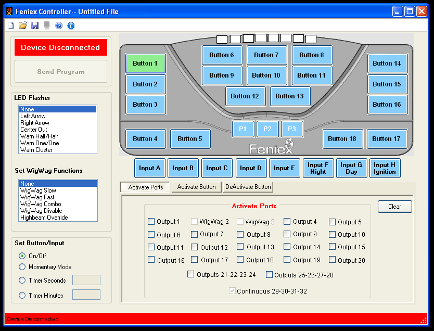Viewport: 434px width, 331px height.
Task: Click the Clear button
Action: pos(394,207)
